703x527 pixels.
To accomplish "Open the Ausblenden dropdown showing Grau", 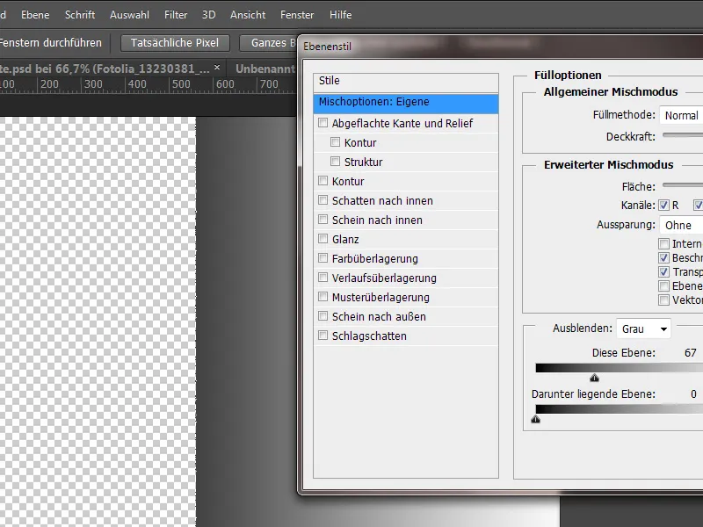I will click(644, 328).
